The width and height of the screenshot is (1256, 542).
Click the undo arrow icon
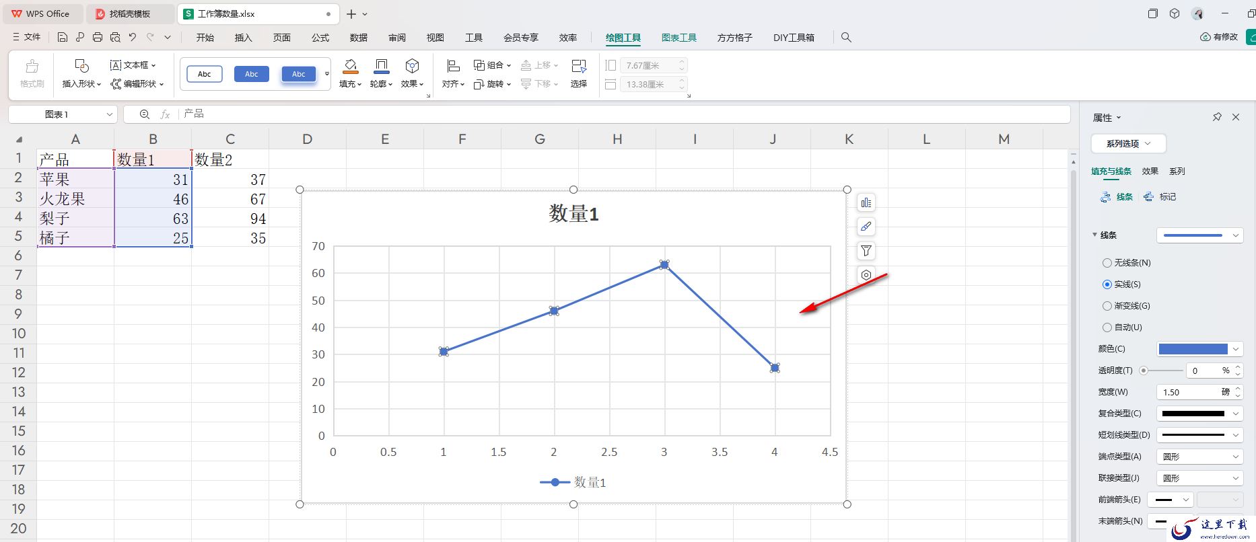133,38
